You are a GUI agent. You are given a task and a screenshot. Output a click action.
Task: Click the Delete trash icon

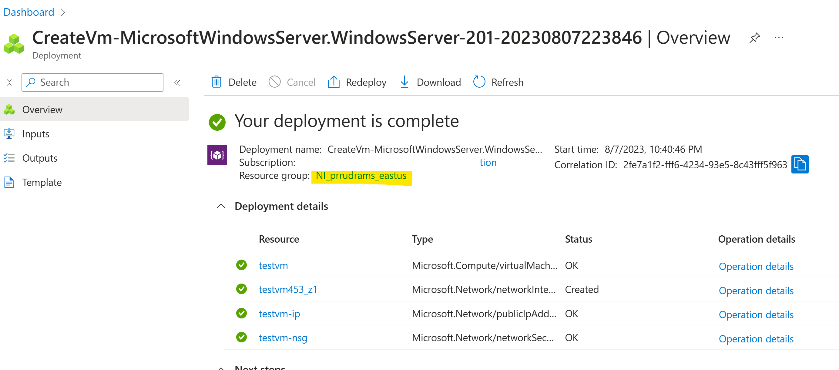coord(216,82)
